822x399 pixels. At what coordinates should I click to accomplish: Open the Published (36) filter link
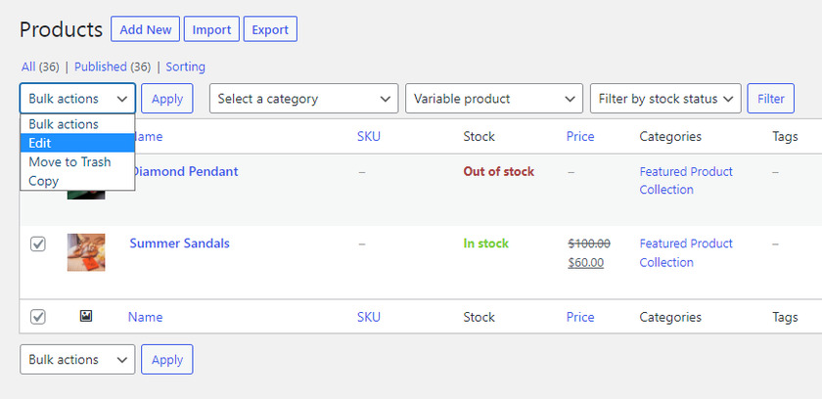click(113, 67)
